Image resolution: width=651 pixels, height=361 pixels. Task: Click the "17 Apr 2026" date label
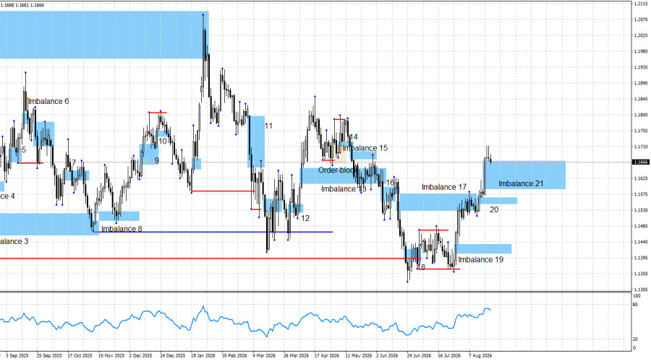tap(327, 356)
